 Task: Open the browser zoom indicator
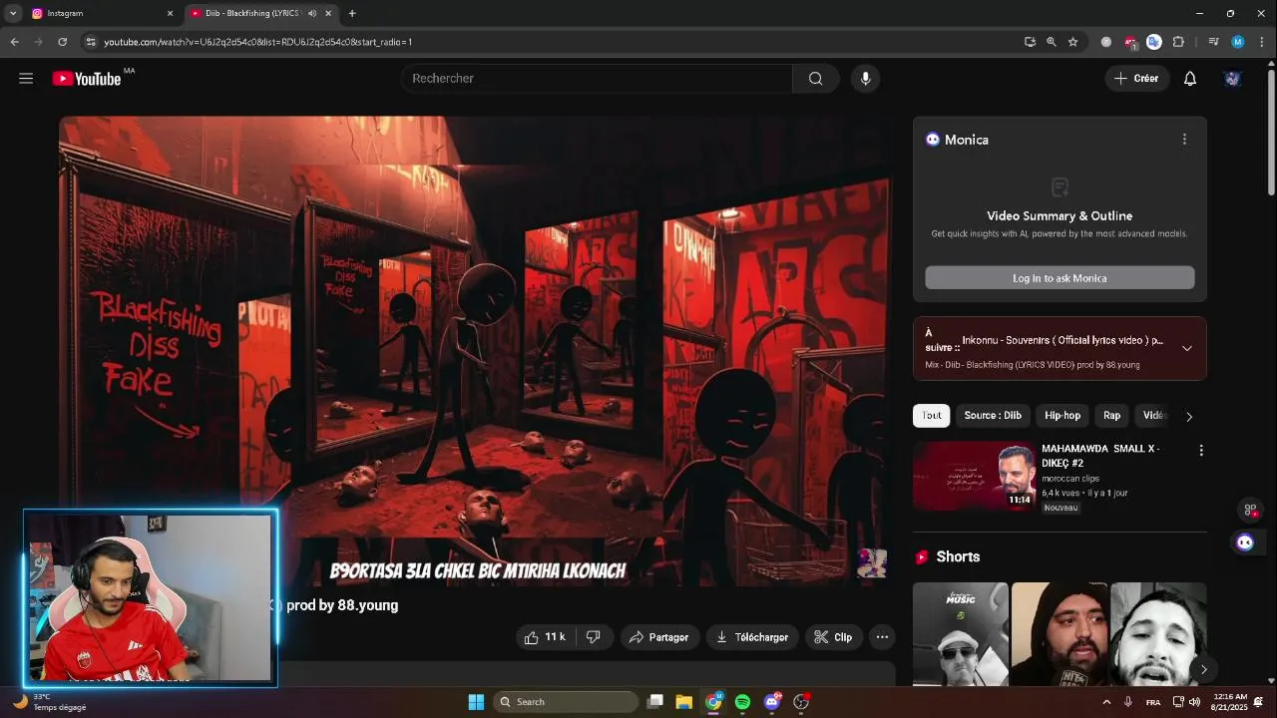pyautogui.click(x=1052, y=42)
